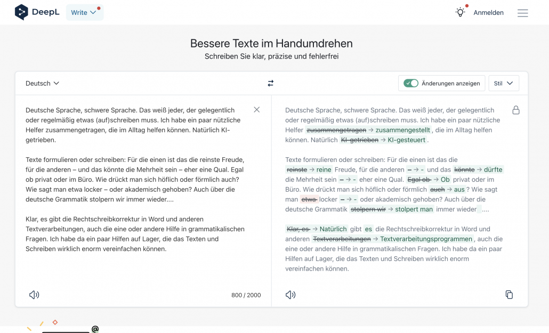The image size is (549, 333).
Task: Play audio of the source text
Action: (x=34, y=294)
